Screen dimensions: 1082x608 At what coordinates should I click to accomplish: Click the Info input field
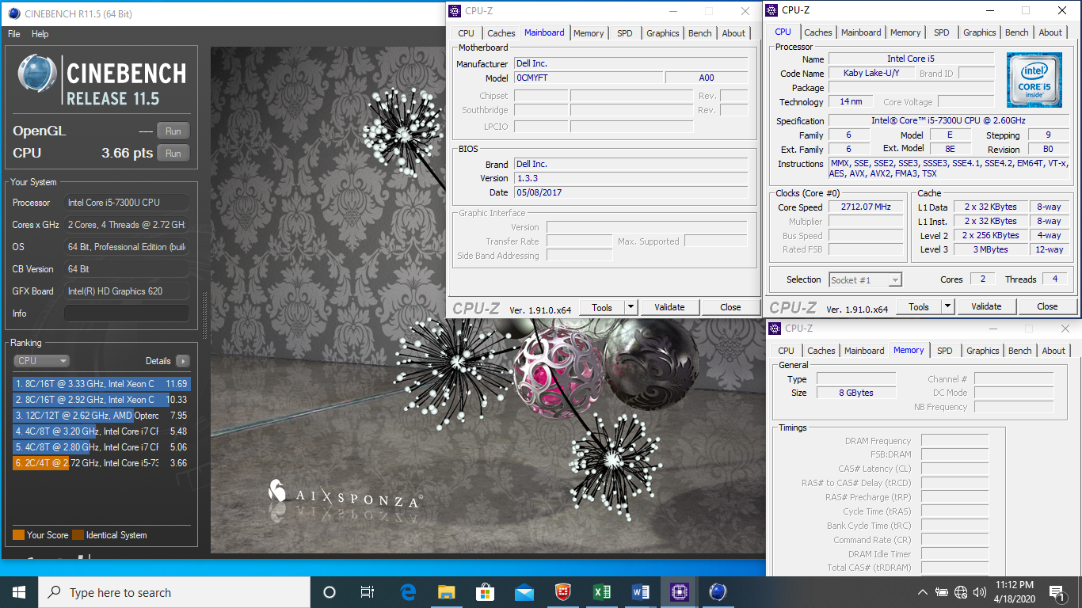127,313
